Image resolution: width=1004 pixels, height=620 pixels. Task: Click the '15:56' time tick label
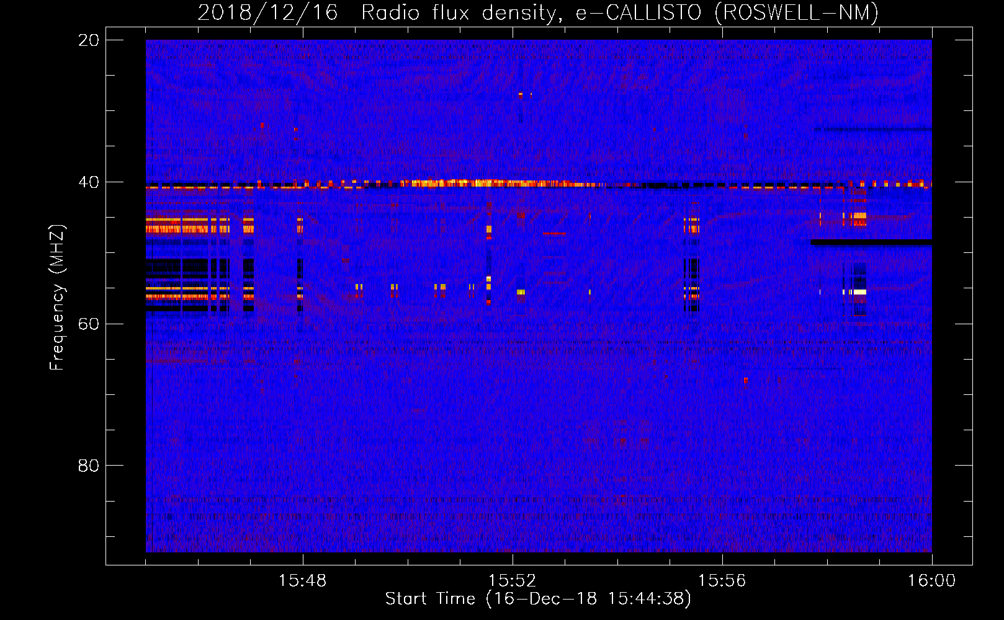point(722,581)
